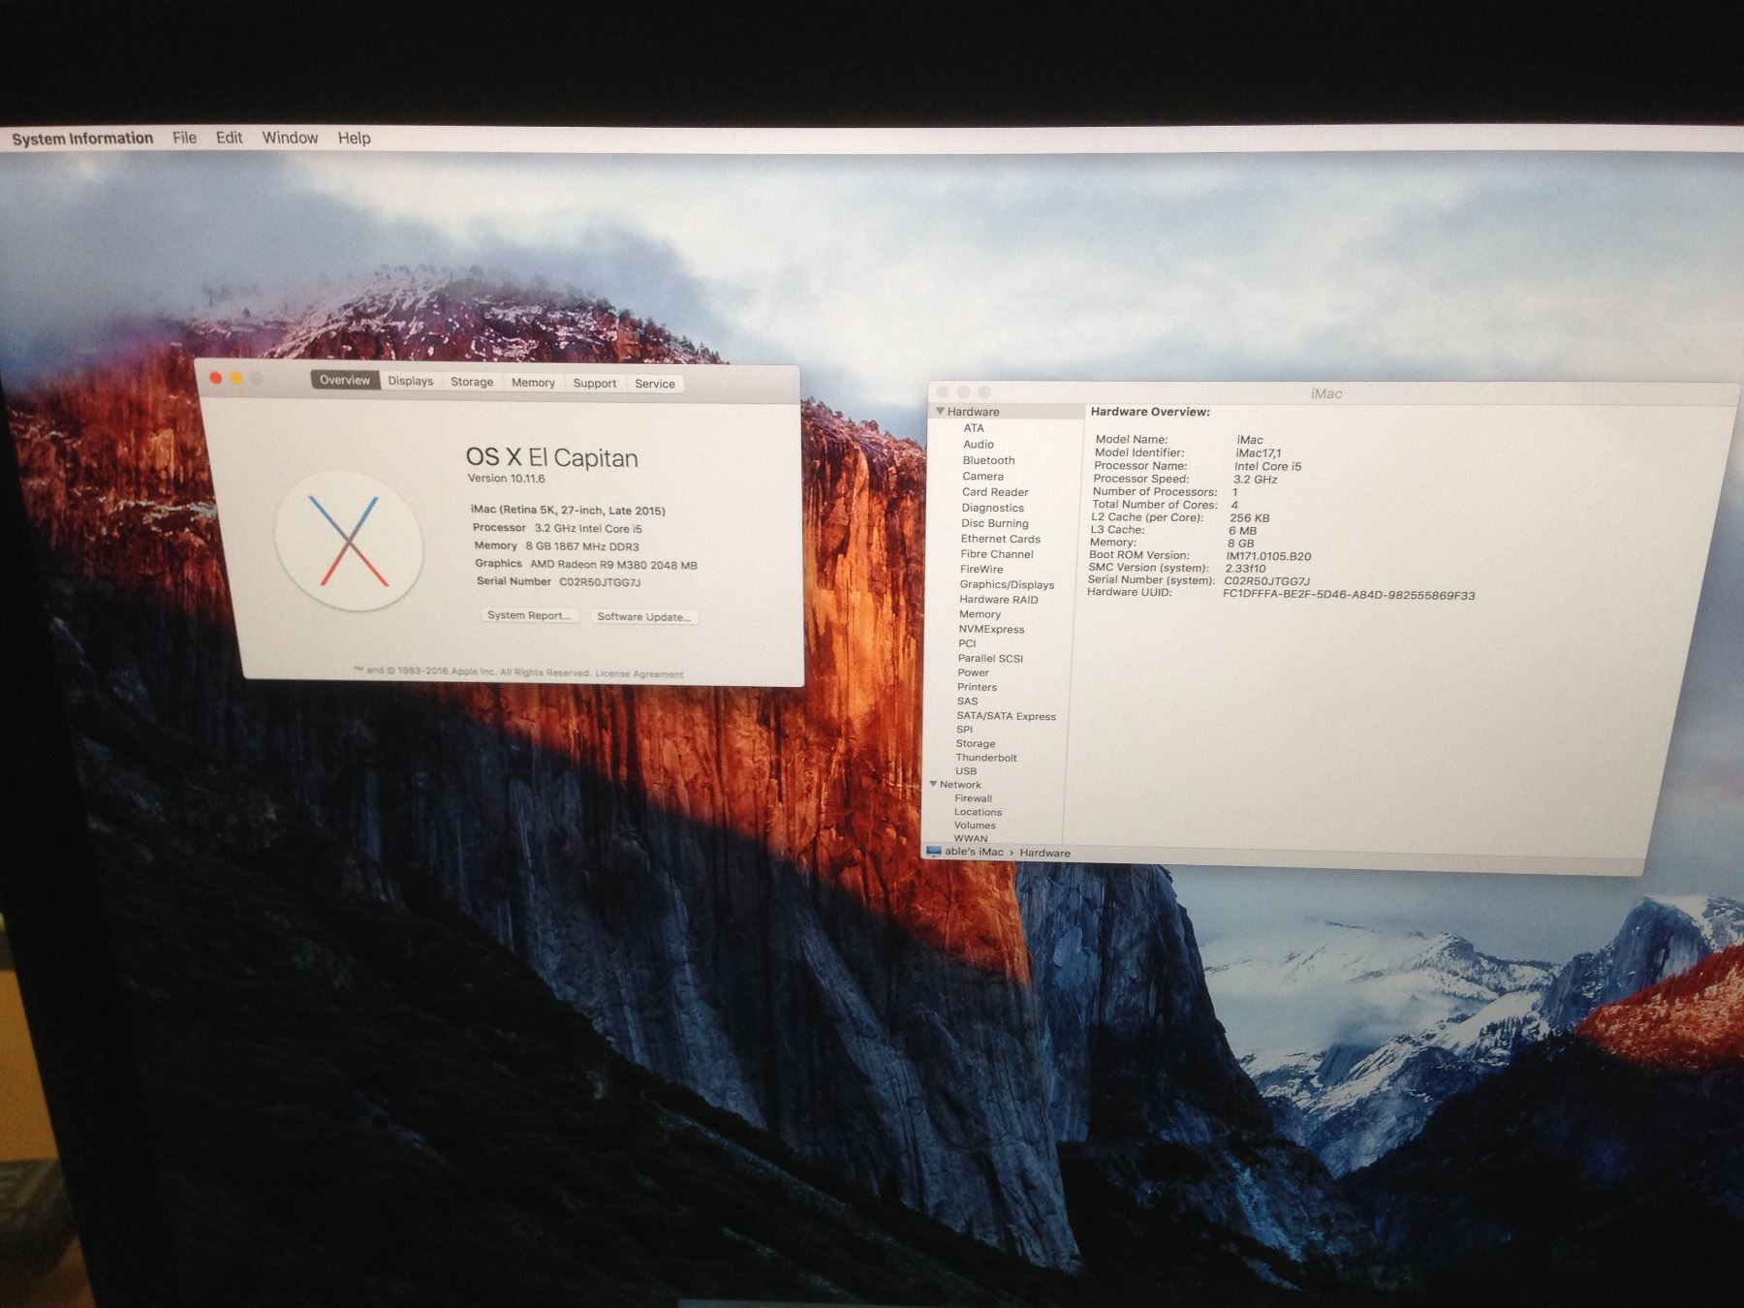
Task: Click the computer icon in path bar
Action: click(933, 852)
